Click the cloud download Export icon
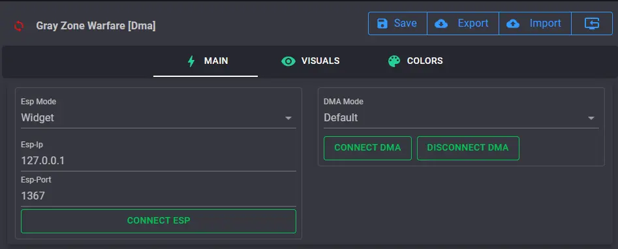 [x=441, y=23]
